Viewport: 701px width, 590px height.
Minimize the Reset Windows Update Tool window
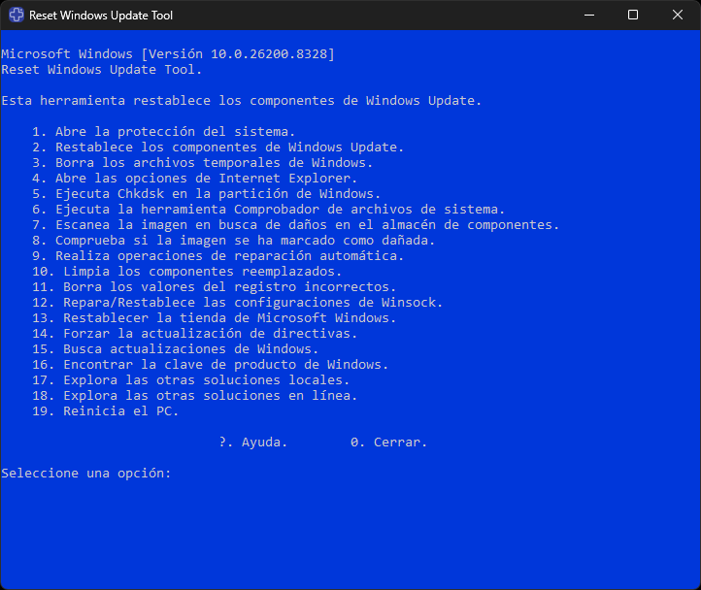(589, 15)
